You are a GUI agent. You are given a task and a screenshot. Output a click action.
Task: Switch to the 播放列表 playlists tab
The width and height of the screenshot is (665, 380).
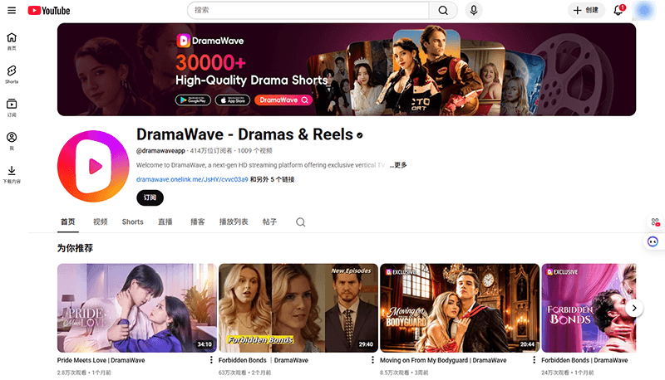[x=234, y=222]
